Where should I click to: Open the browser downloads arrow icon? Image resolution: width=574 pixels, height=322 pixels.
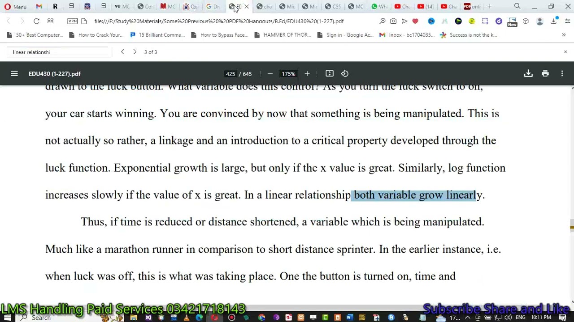tap(554, 21)
